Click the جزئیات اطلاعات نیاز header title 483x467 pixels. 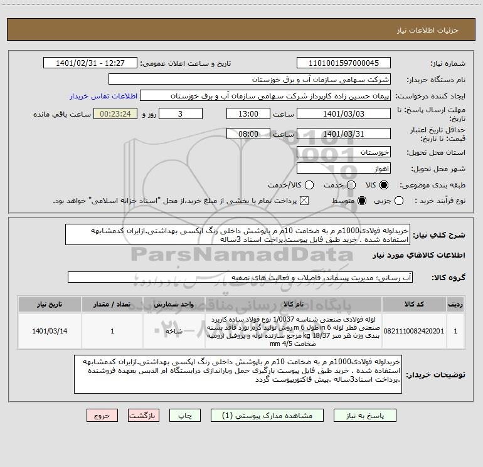point(428,30)
